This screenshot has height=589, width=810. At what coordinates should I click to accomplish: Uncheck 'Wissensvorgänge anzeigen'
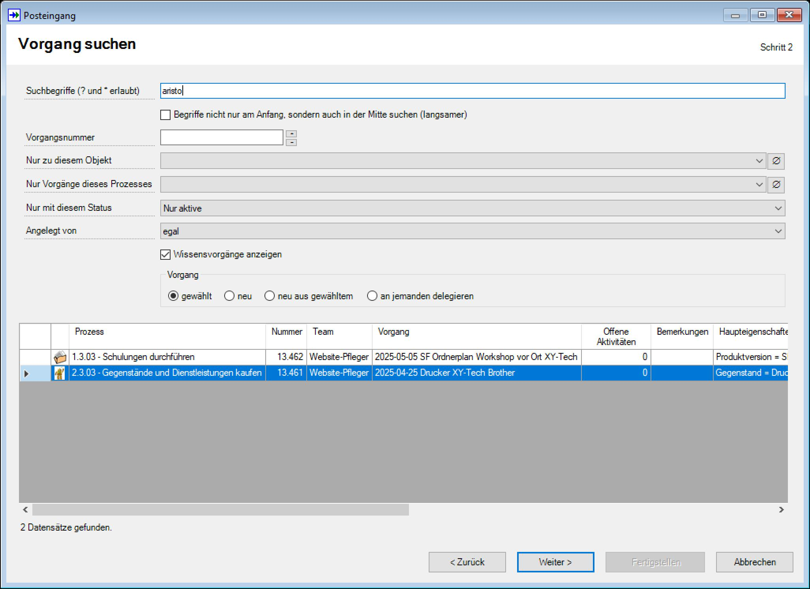tap(165, 255)
